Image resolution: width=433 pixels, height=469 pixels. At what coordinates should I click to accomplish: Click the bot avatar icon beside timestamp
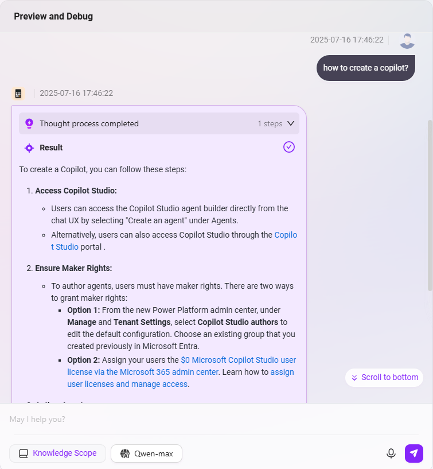[x=18, y=94]
